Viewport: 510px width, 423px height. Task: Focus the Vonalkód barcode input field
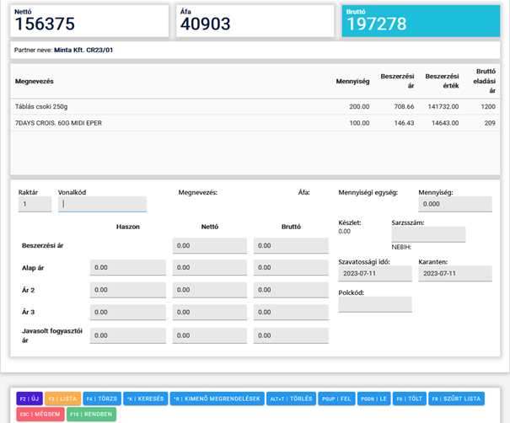pos(102,204)
